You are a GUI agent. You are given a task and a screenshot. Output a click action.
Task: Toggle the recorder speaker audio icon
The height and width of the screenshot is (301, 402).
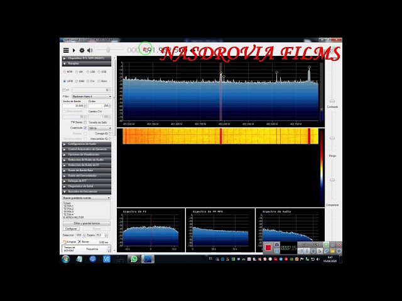[300, 251]
